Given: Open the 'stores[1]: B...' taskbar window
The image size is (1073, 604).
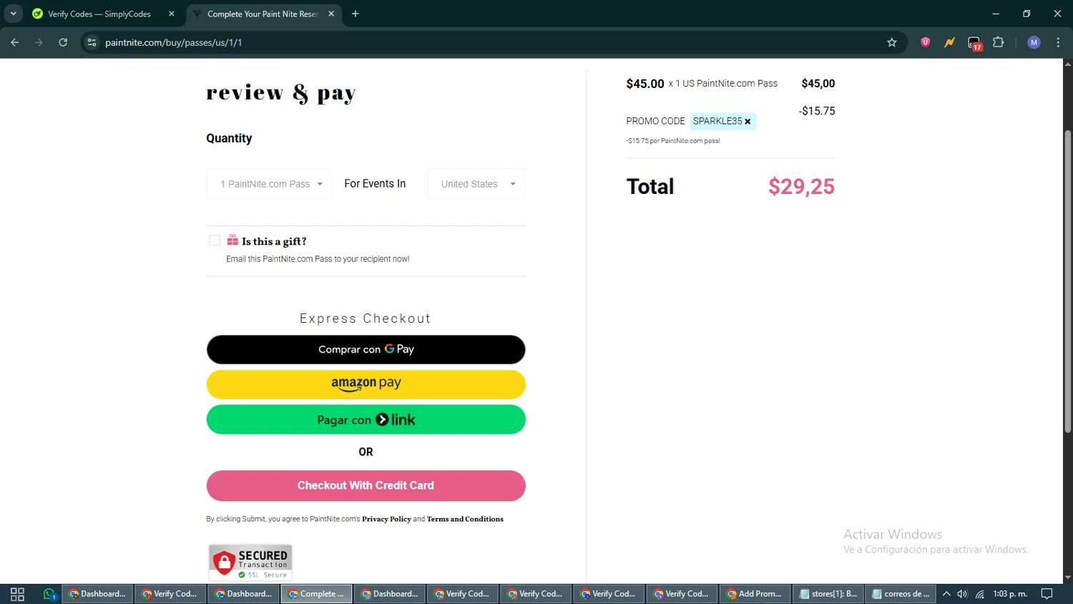Looking at the screenshot, I should click(828, 594).
